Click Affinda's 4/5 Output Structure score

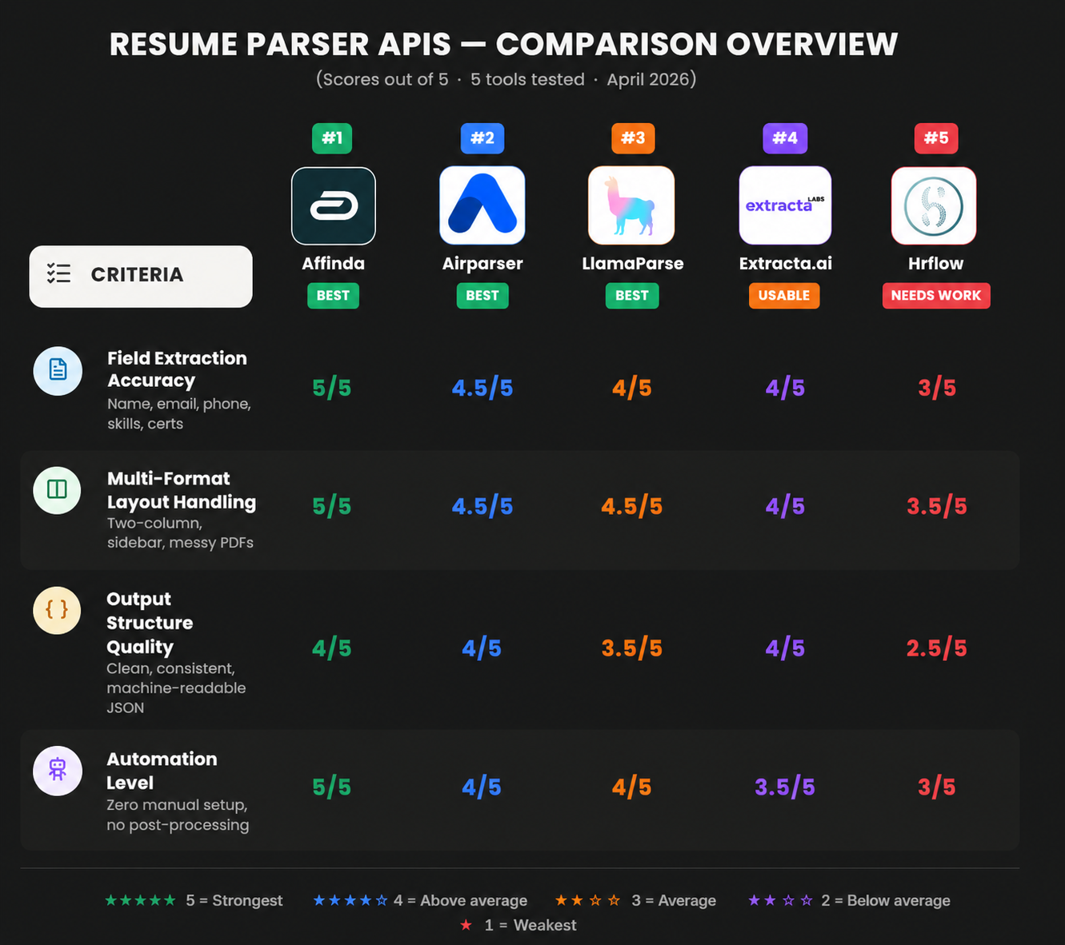tap(332, 648)
